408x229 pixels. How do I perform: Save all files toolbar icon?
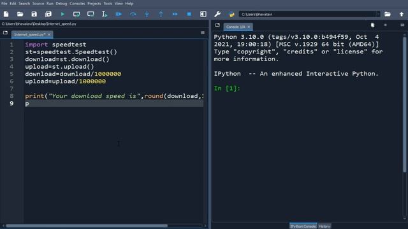point(48,14)
